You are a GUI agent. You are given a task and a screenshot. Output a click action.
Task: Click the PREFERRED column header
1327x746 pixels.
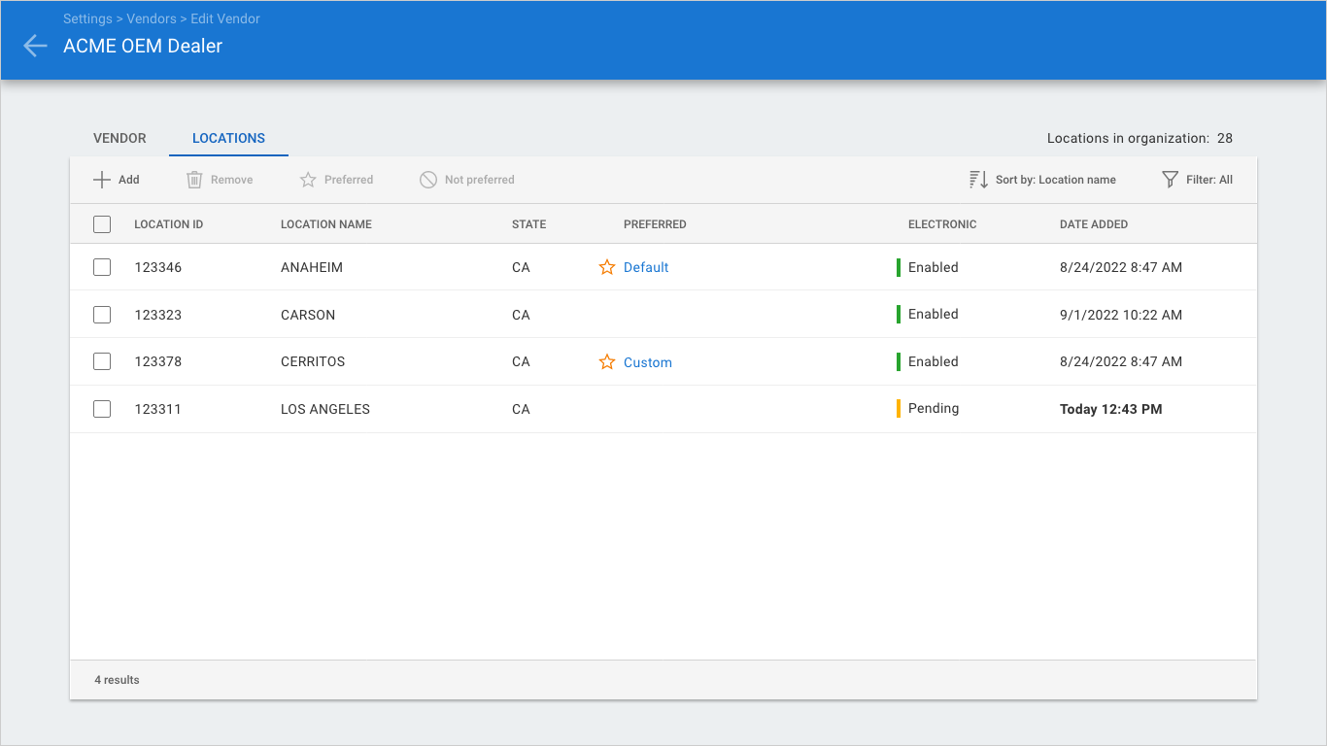click(x=655, y=224)
